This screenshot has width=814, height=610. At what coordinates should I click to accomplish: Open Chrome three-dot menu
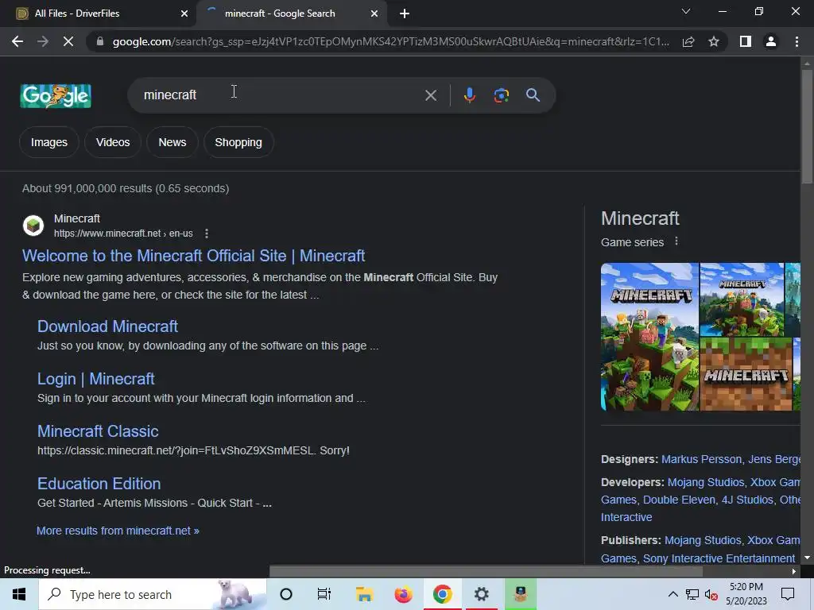(797, 41)
